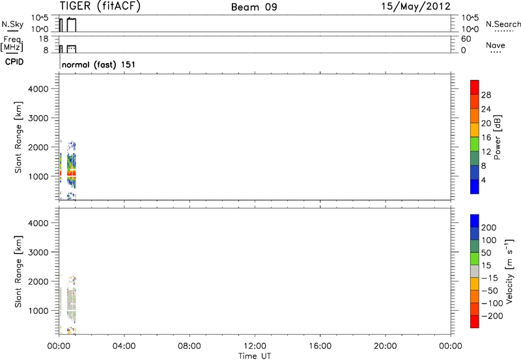Click the 08:00 time axis label

coord(189,346)
